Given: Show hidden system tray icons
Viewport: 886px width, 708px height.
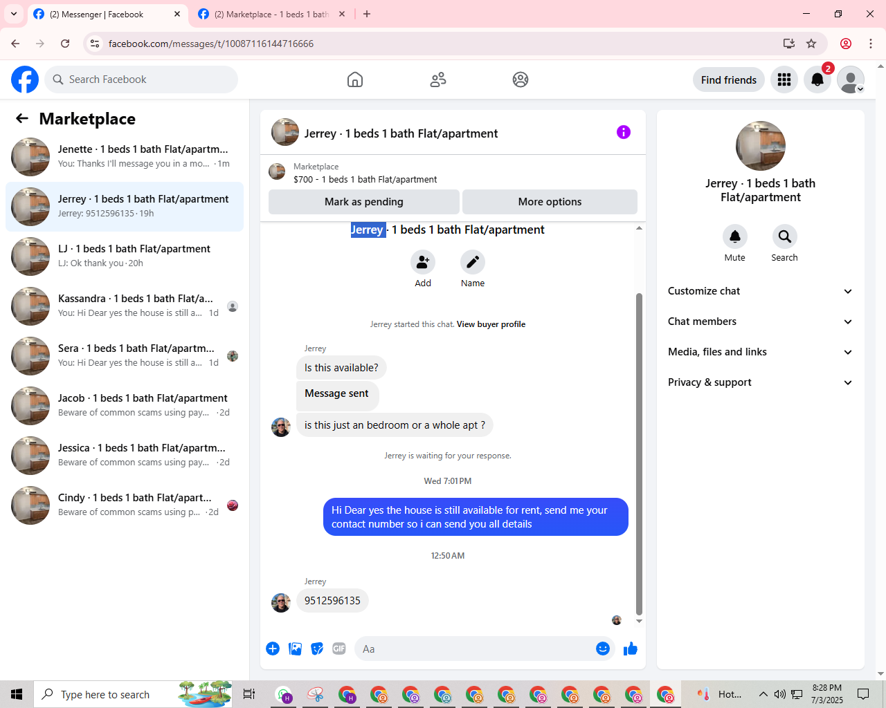Looking at the screenshot, I should [763, 694].
